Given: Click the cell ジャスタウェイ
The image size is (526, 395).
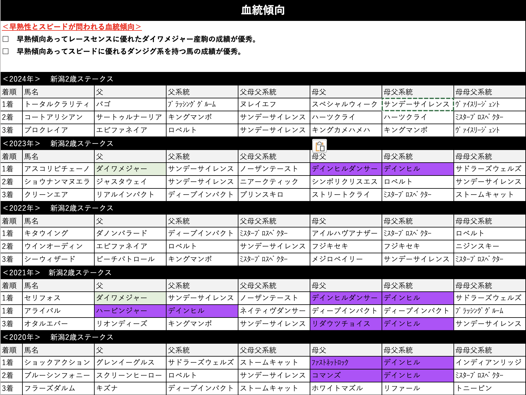Looking at the screenshot, I should coord(130,182).
